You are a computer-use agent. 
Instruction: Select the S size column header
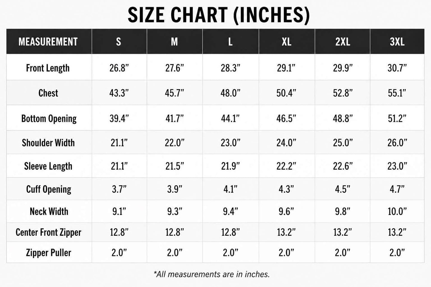[119, 42]
